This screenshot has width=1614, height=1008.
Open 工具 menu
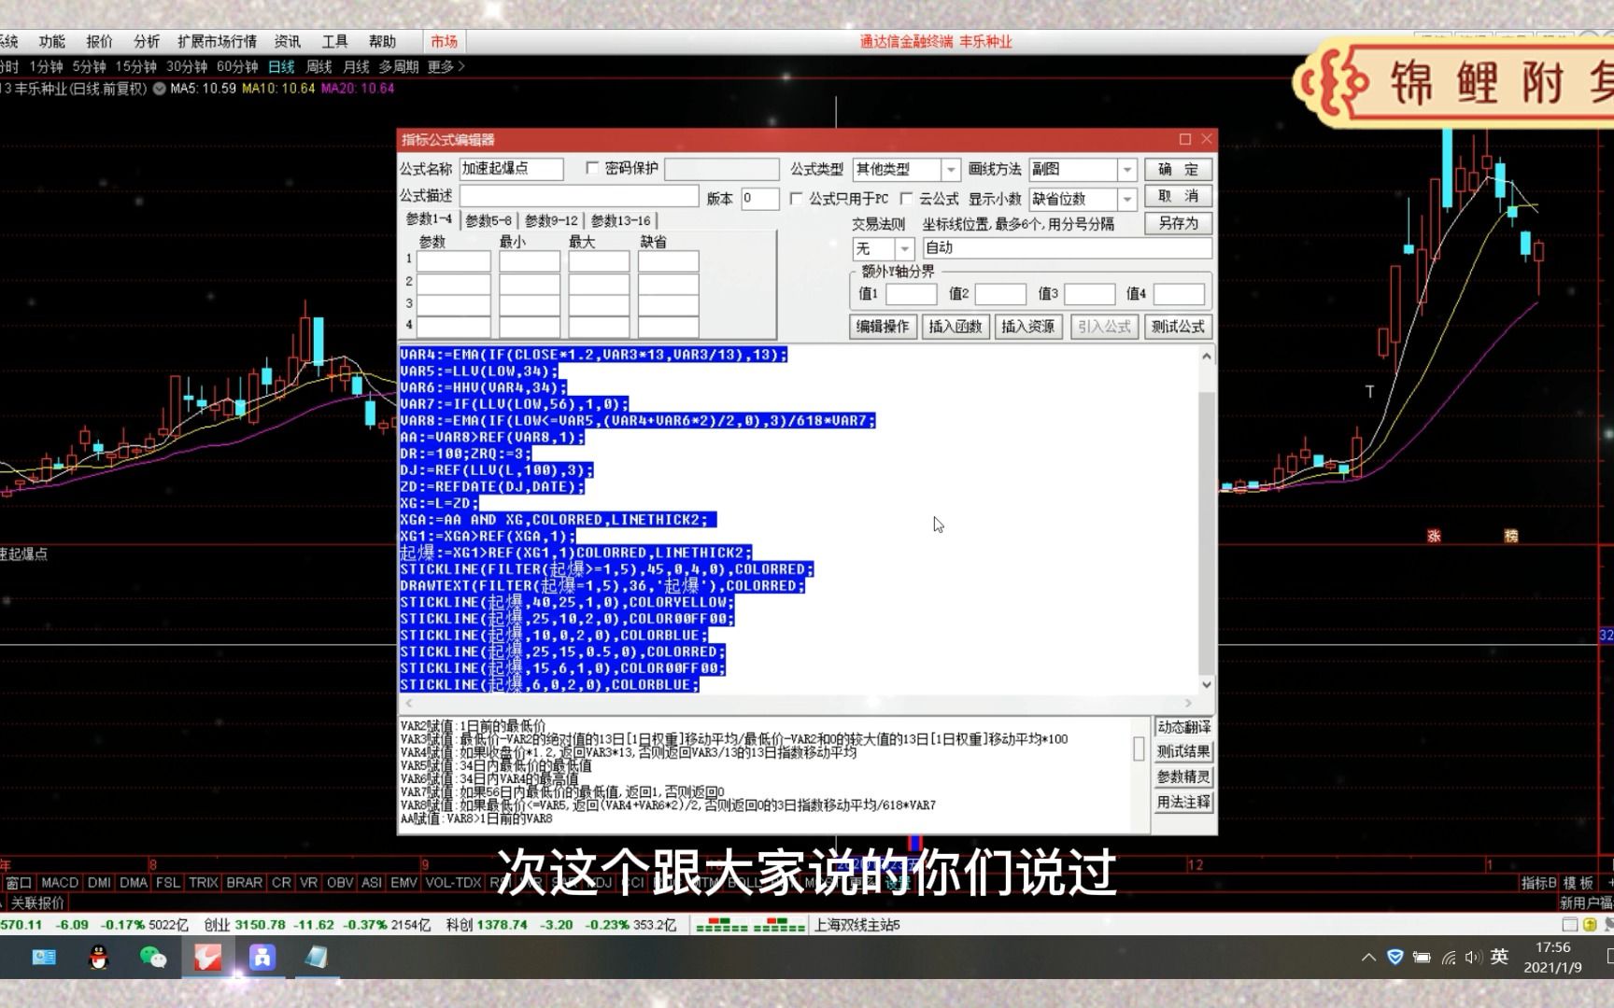tap(334, 41)
